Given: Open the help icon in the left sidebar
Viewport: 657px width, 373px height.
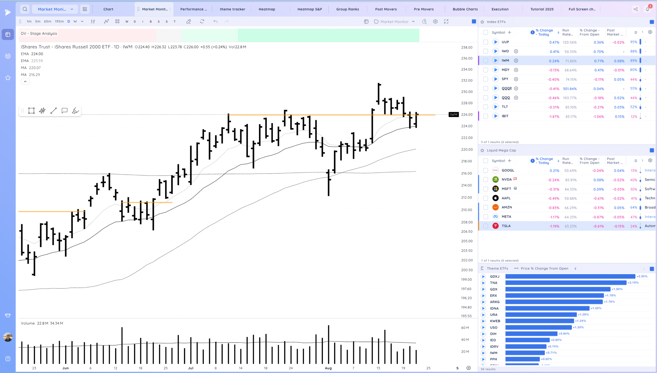Looking at the screenshot, I should pos(8,359).
